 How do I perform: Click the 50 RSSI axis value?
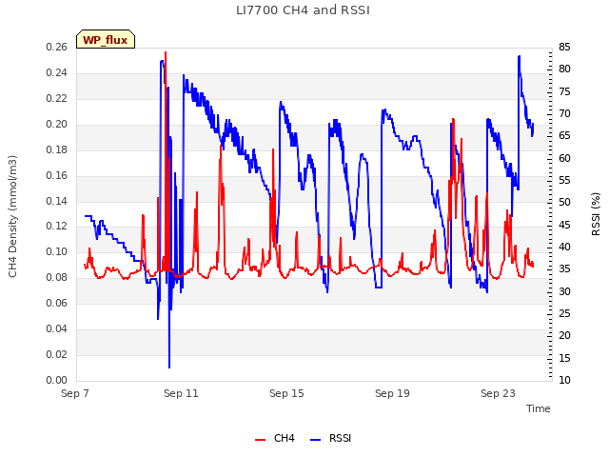pyautogui.click(x=564, y=202)
